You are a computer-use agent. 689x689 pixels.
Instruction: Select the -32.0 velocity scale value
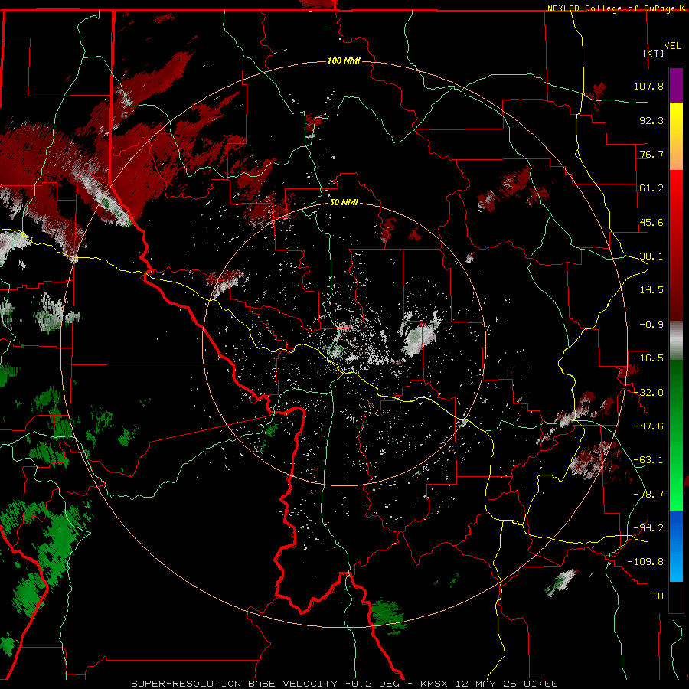click(x=648, y=393)
